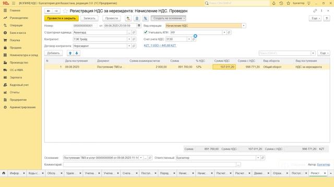Viewport: 334px width, 187px height.
Task: Expand Вид операции dropdown
Action: tap(244, 25)
